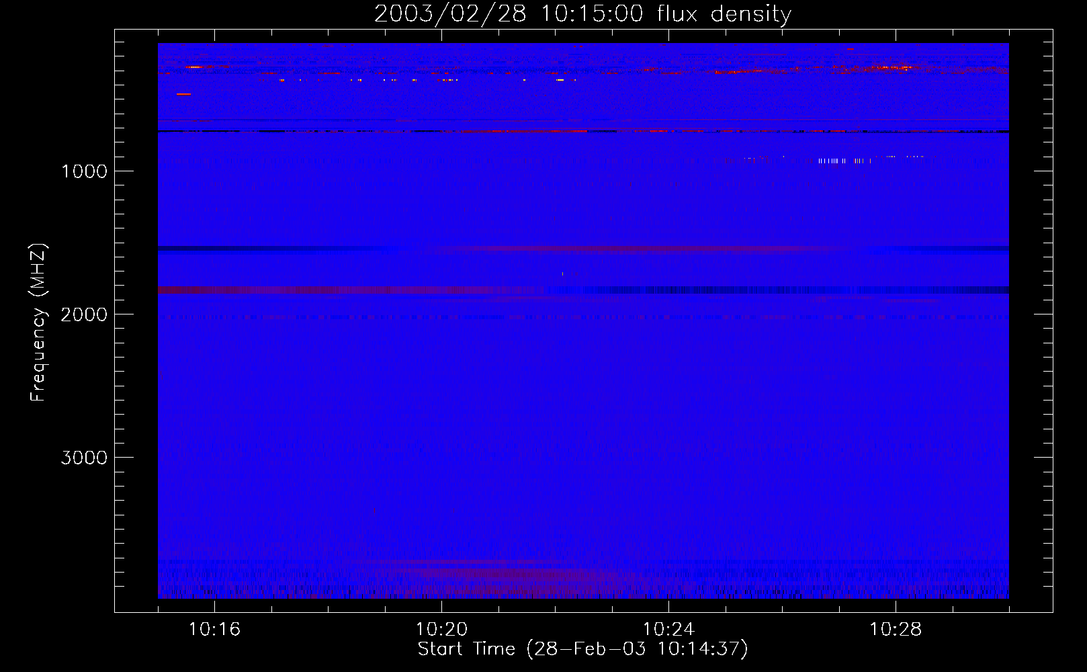Click the 2000 frequency tick label
This screenshot has width=1087, height=672.
pyautogui.click(x=84, y=314)
